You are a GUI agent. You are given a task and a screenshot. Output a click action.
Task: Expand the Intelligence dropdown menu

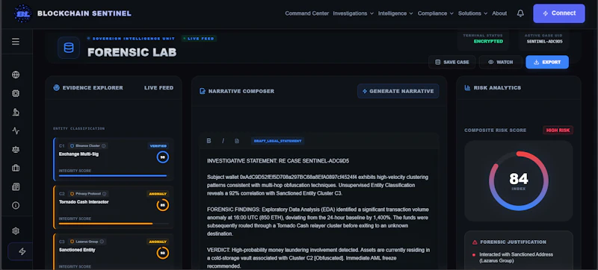pos(395,13)
